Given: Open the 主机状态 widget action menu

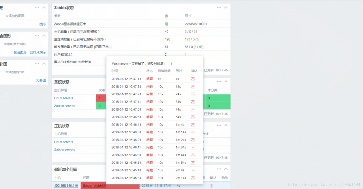Looking at the screenshot, I should tap(219, 125).
